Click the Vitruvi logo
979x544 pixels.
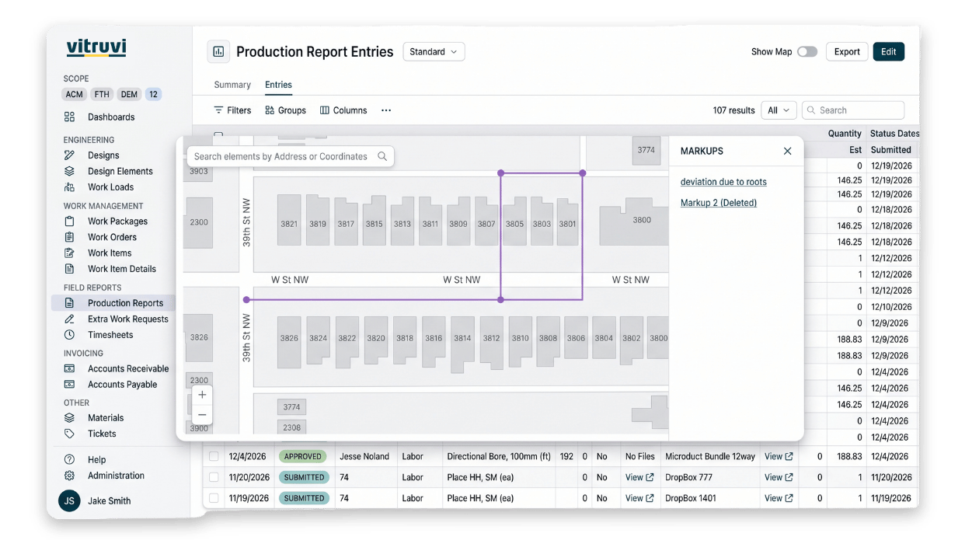pyautogui.click(x=96, y=48)
